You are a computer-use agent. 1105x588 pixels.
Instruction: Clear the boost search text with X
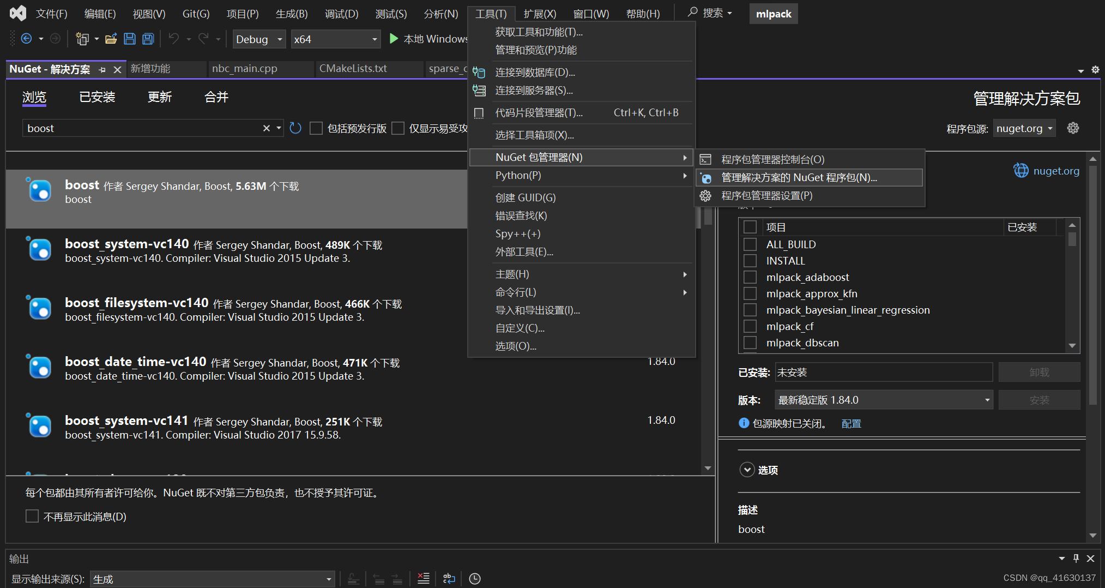point(267,128)
